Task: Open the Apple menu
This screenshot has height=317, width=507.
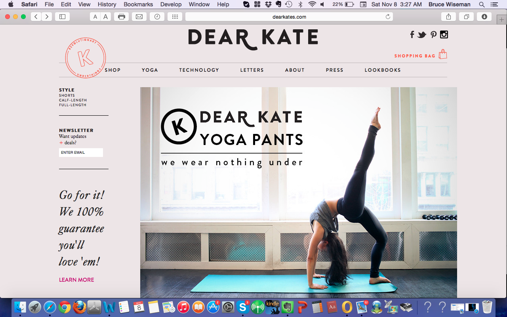Action: (11, 4)
